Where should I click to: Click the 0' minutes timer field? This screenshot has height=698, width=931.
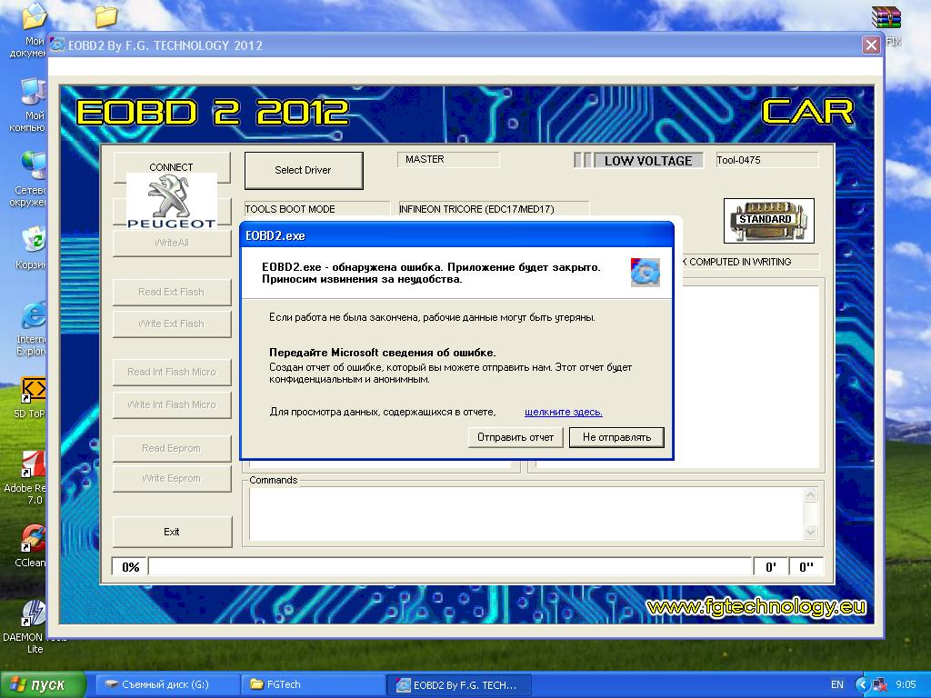click(771, 567)
